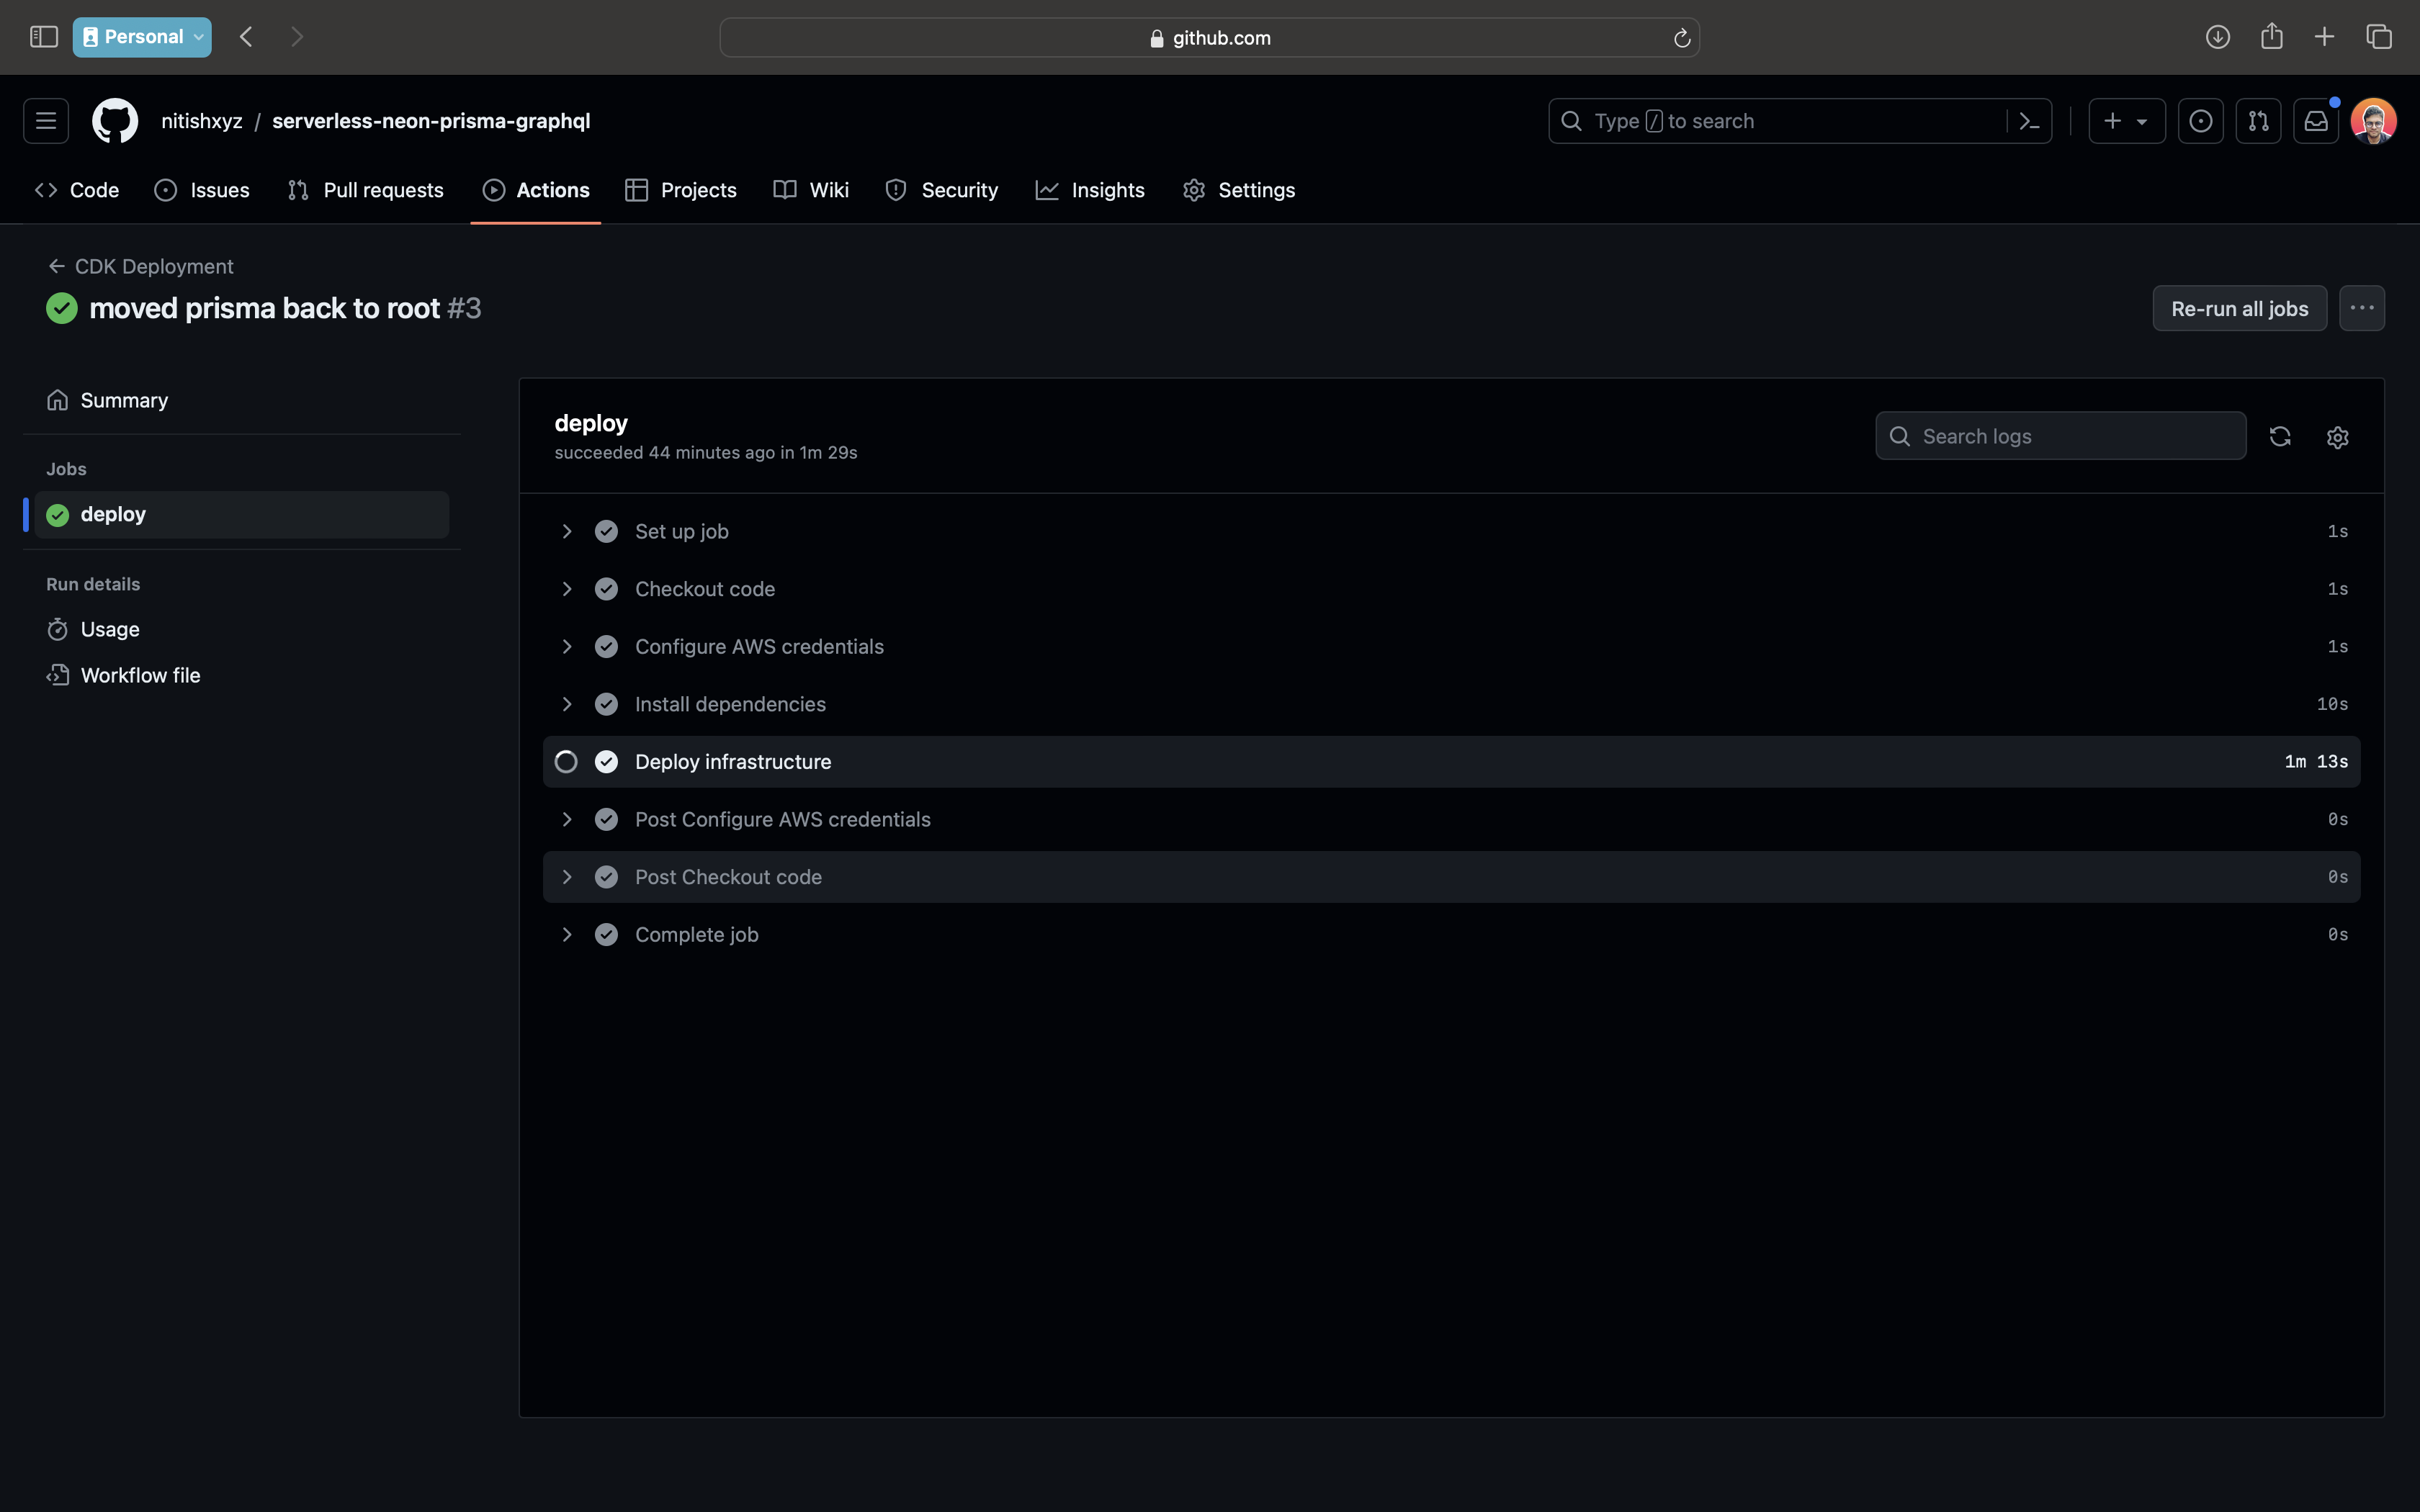Open the run options three-dot menu
2420x1512 pixels.
pos(2362,308)
